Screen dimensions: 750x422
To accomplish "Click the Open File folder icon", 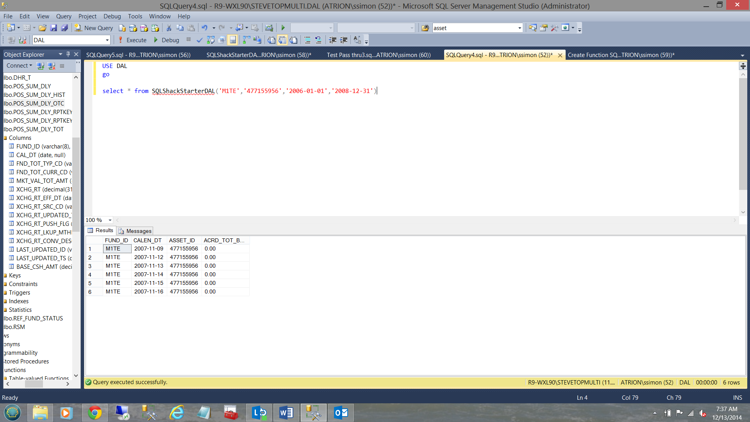I will coord(43,28).
